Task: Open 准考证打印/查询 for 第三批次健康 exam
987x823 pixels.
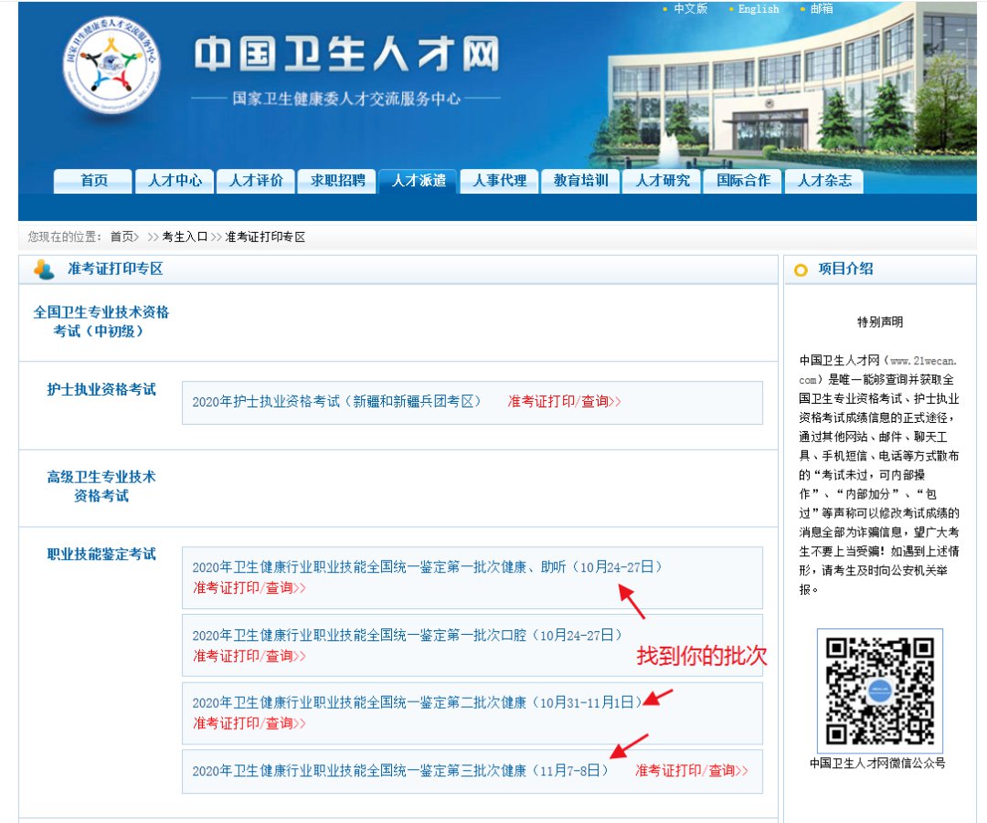Action: (x=691, y=771)
